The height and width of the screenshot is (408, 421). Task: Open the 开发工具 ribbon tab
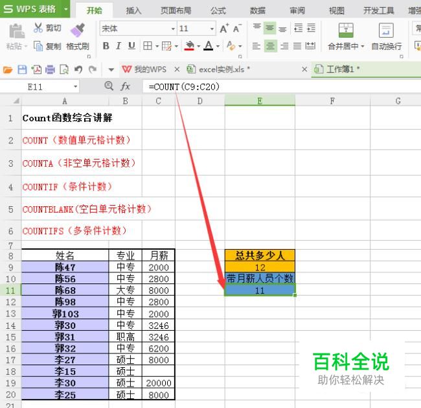(379, 10)
